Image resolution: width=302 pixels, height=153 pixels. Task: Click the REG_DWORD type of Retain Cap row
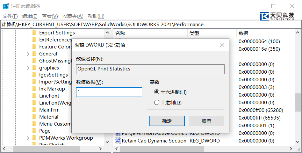tap(205, 141)
